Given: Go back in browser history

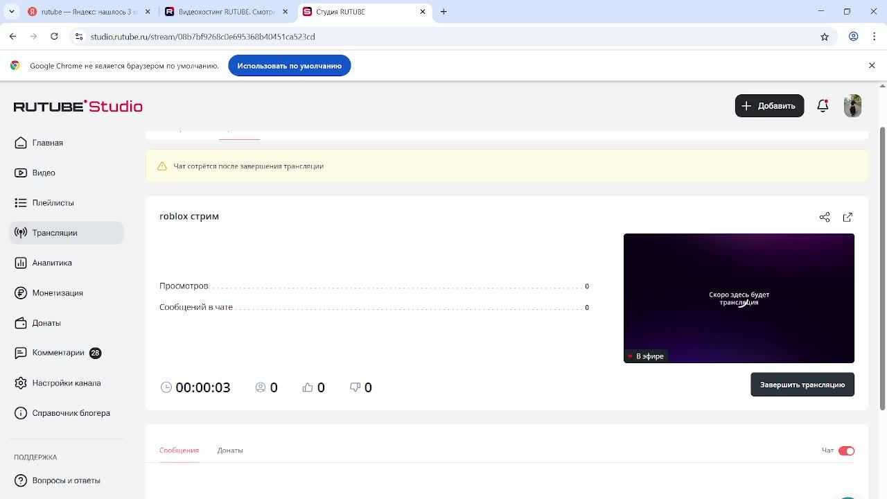Looking at the screenshot, I should click(12, 37).
